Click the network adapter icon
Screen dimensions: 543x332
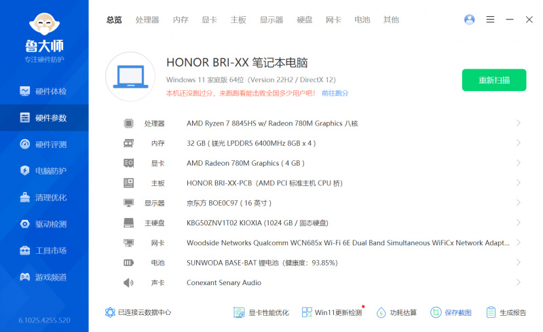pyautogui.click(x=128, y=242)
